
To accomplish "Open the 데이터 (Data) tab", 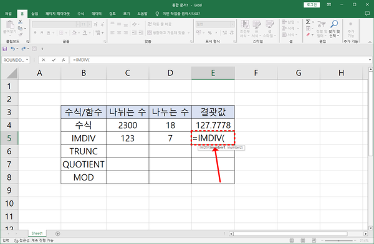I will click(x=97, y=14).
